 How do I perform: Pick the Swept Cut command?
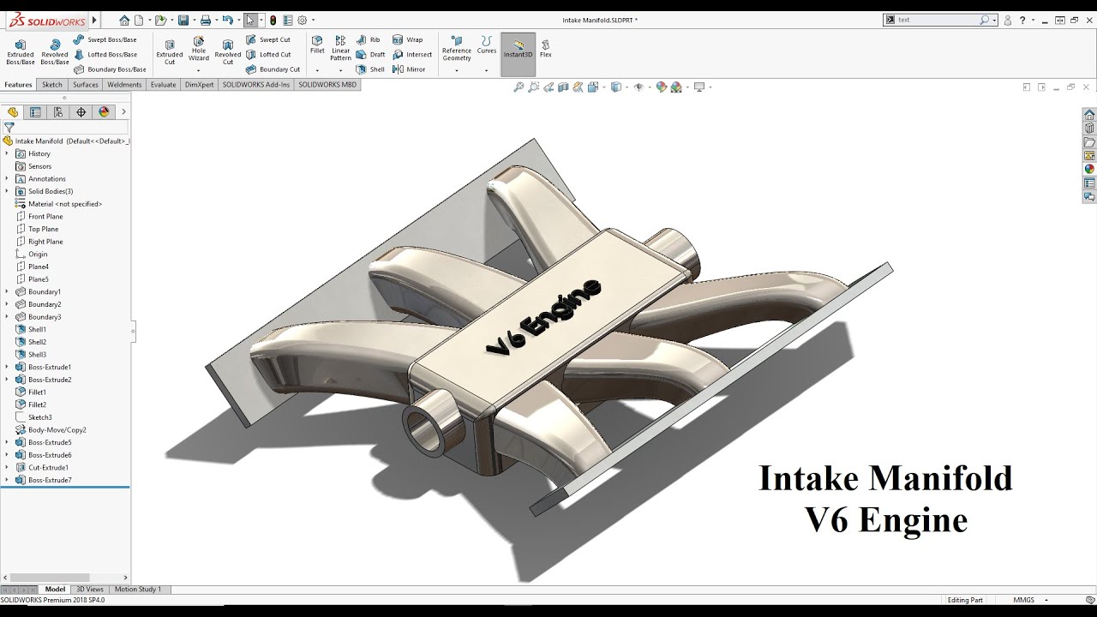coord(268,39)
